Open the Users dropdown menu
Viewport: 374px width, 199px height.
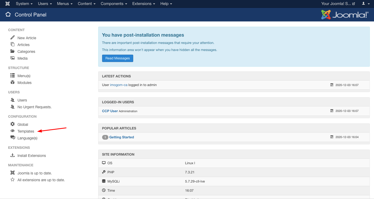pyautogui.click(x=45, y=4)
